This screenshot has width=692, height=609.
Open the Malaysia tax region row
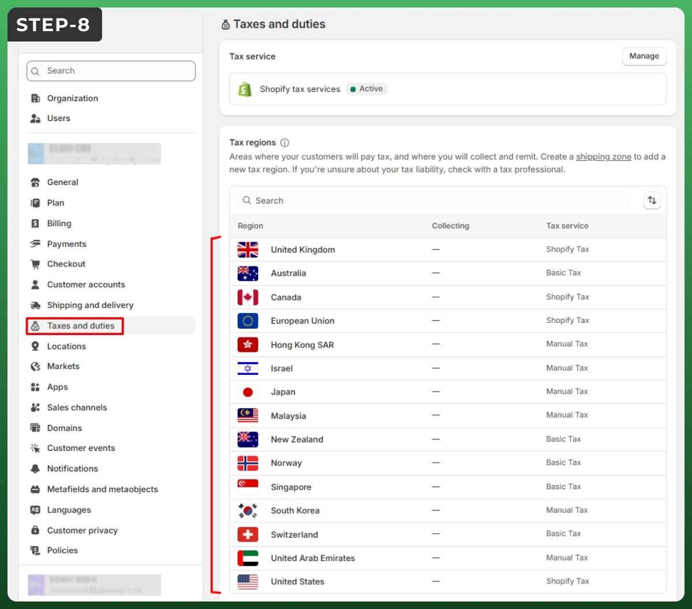pos(448,416)
